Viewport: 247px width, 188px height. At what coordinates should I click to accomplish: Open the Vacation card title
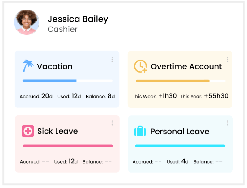[x=55, y=66]
